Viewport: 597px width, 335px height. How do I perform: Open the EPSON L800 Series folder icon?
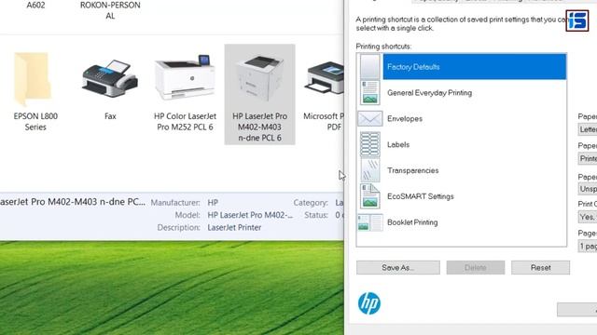click(x=33, y=79)
